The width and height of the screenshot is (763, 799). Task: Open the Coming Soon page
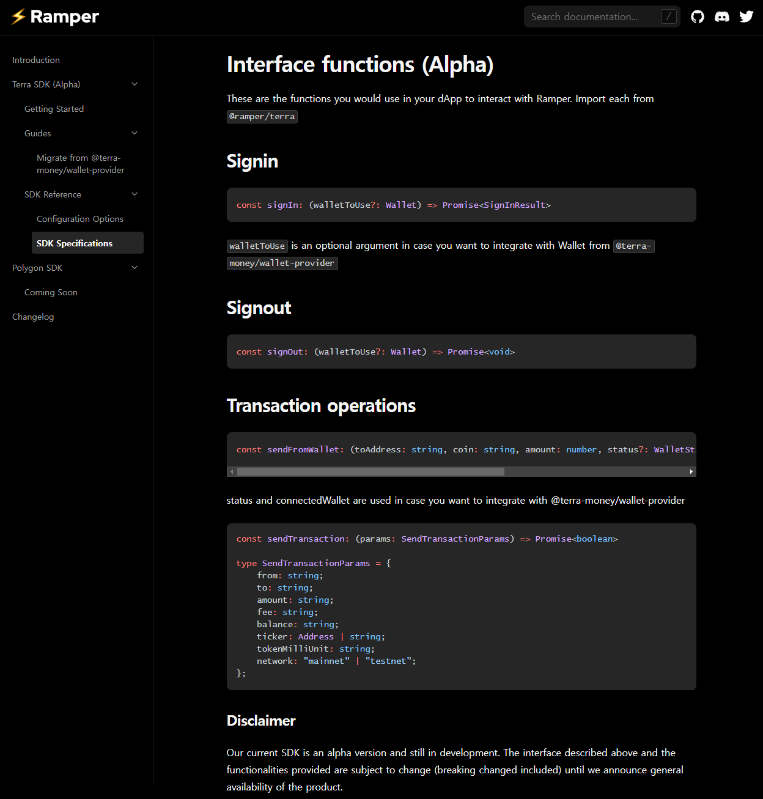click(x=51, y=292)
